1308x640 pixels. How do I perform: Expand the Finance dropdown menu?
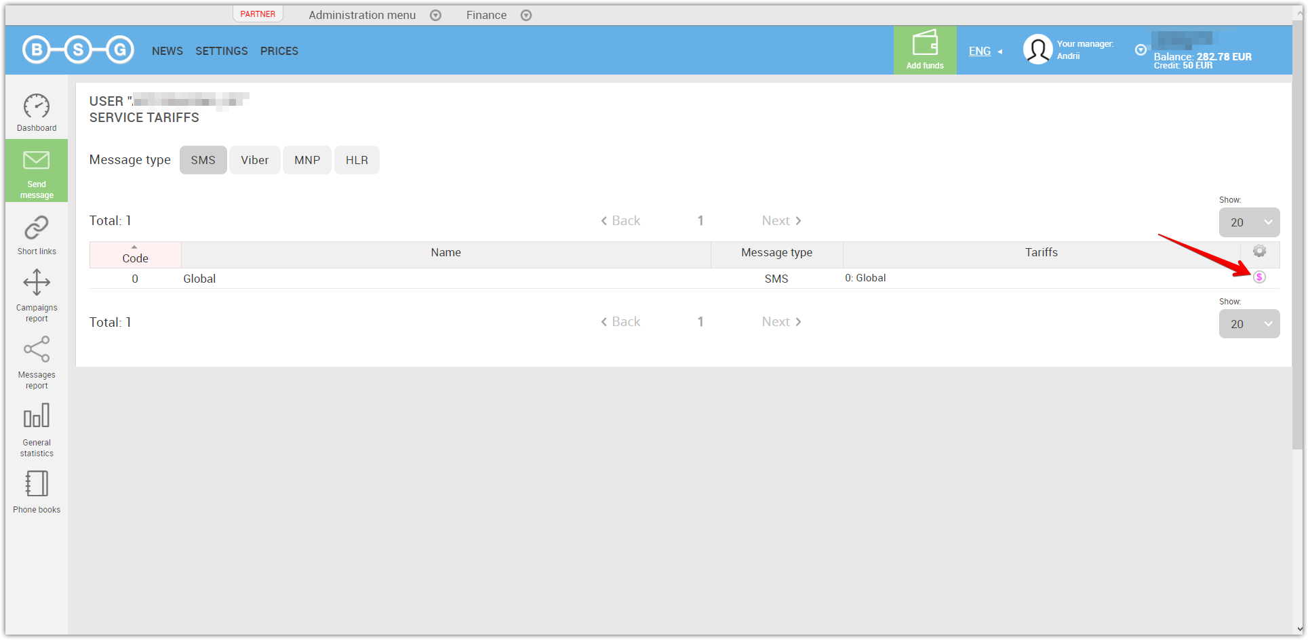[x=498, y=15]
